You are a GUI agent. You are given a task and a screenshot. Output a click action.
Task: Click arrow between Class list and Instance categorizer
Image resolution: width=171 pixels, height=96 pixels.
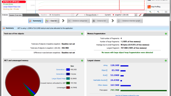(x=63, y=21)
